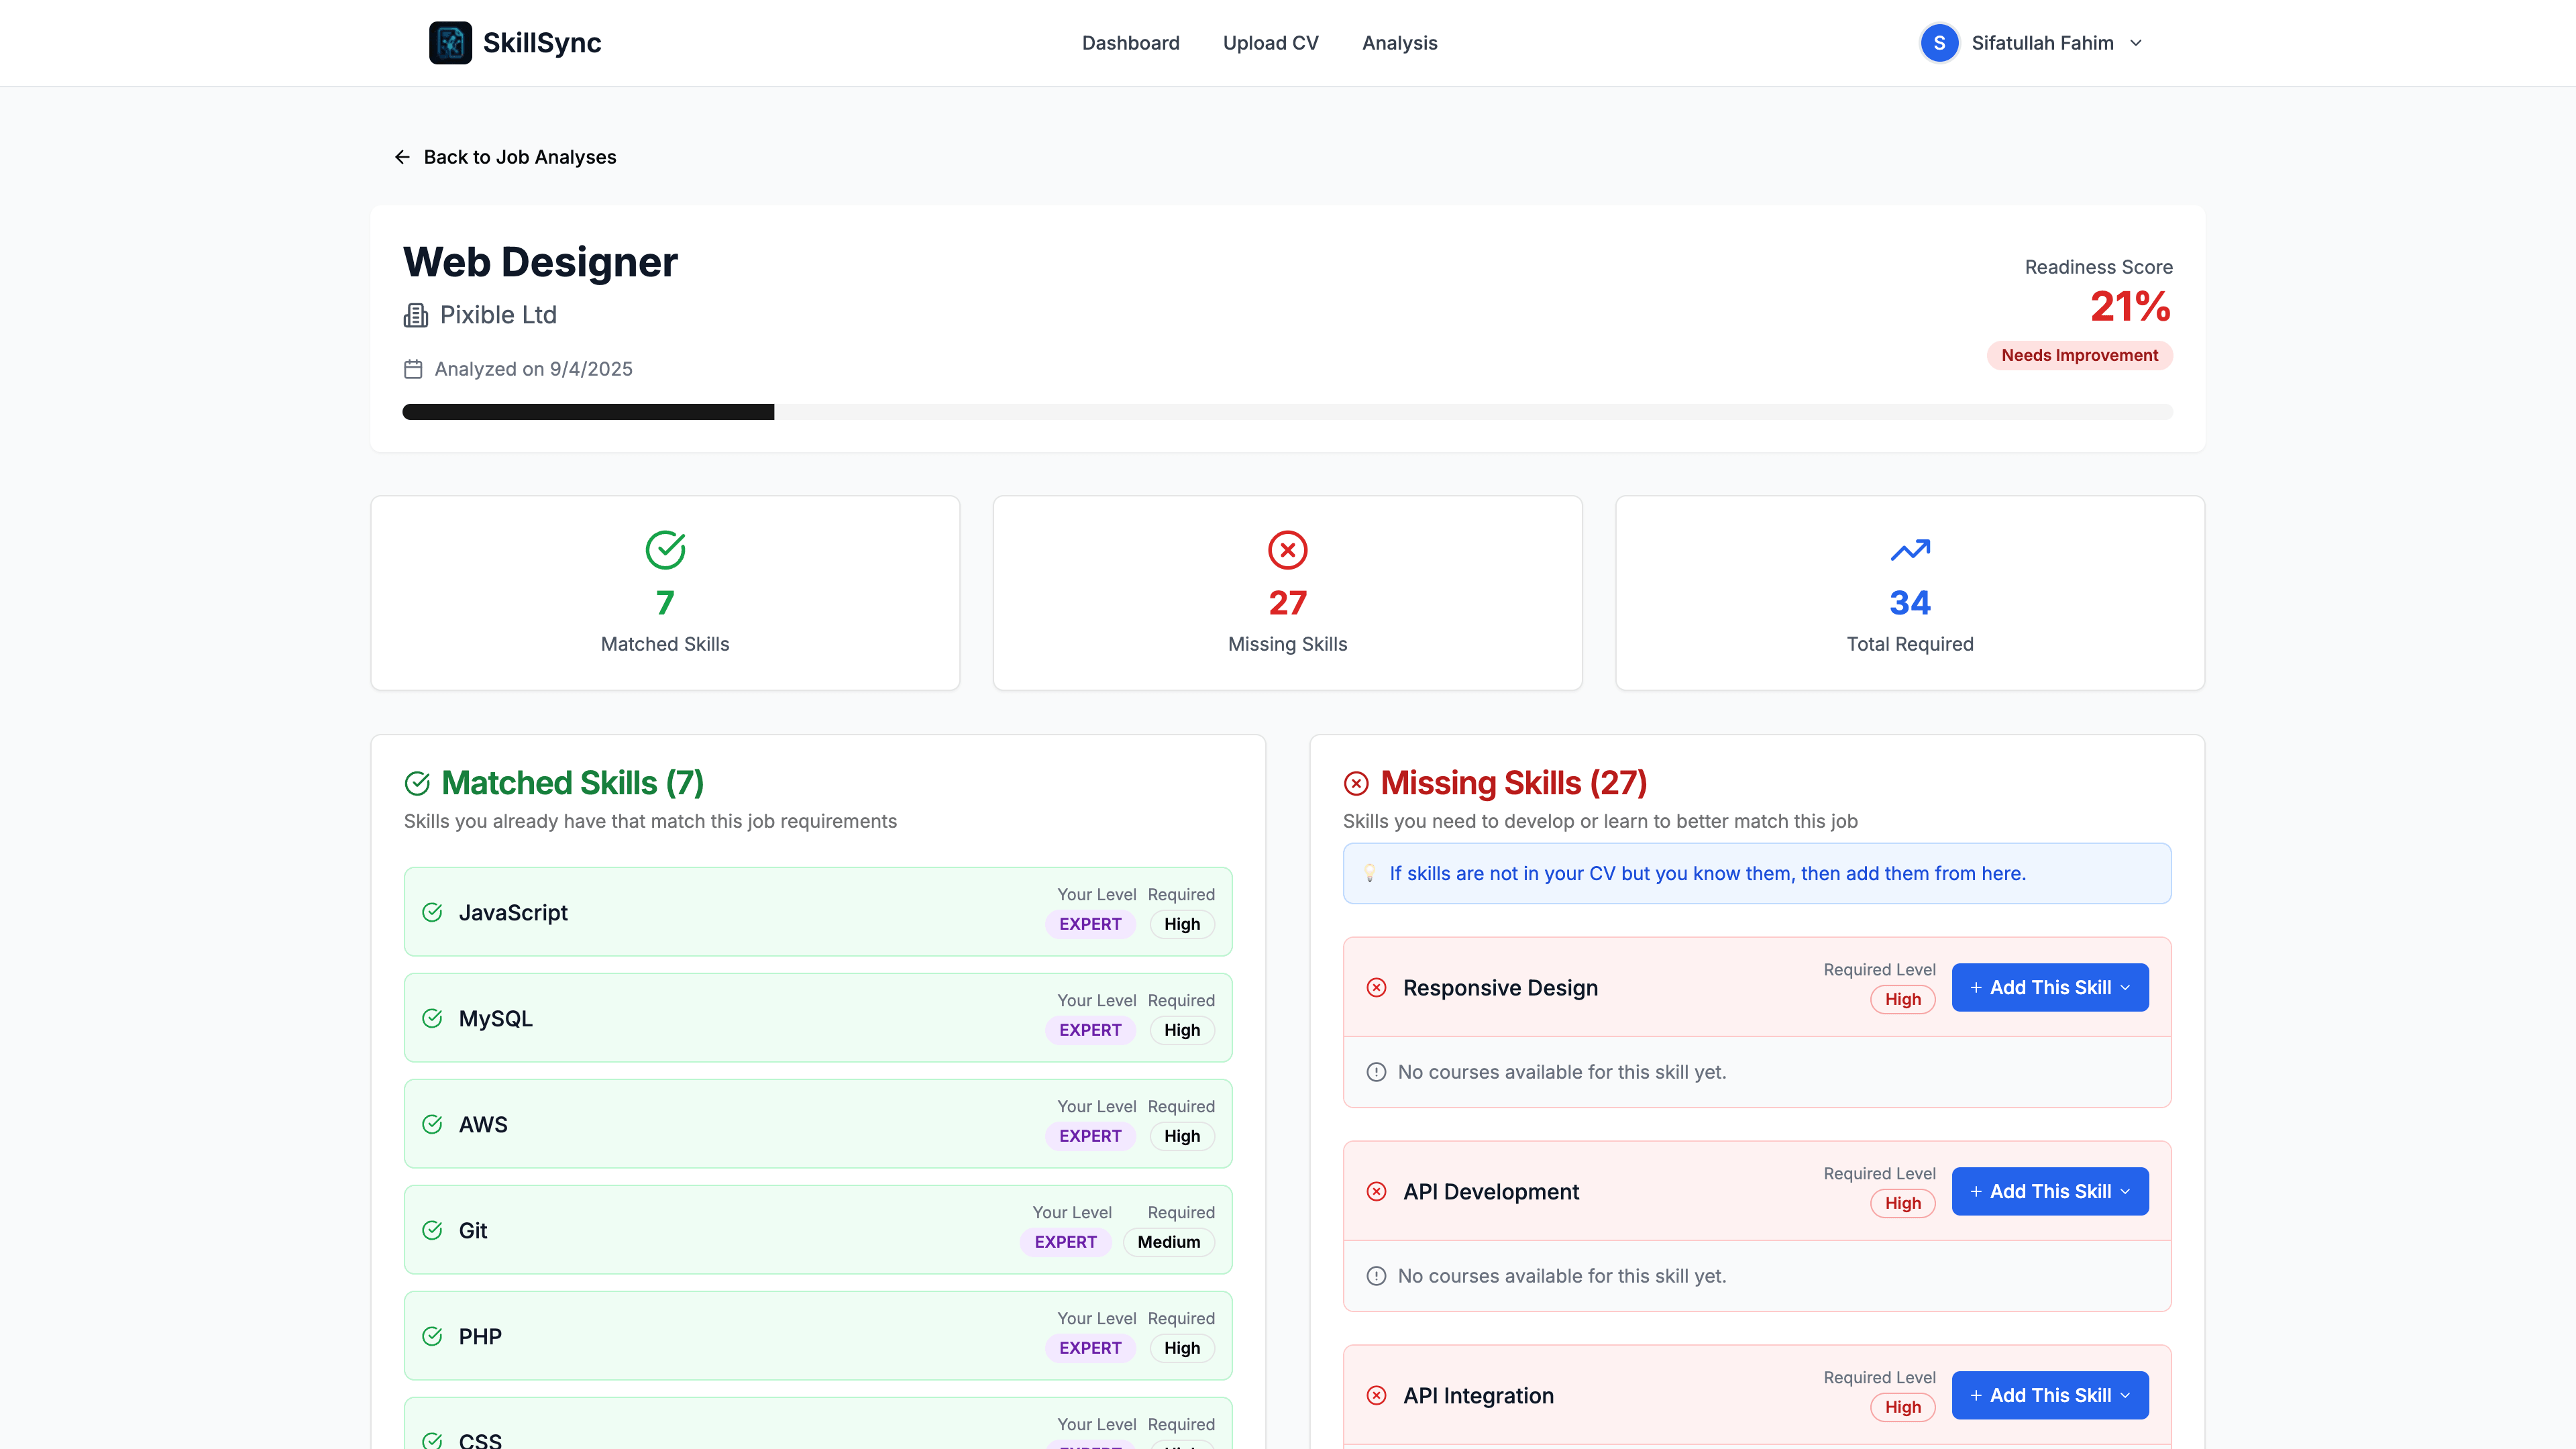The width and height of the screenshot is (2576, 1449).
Task: Click the green check next to JavaScript
Action: [432, 912]
